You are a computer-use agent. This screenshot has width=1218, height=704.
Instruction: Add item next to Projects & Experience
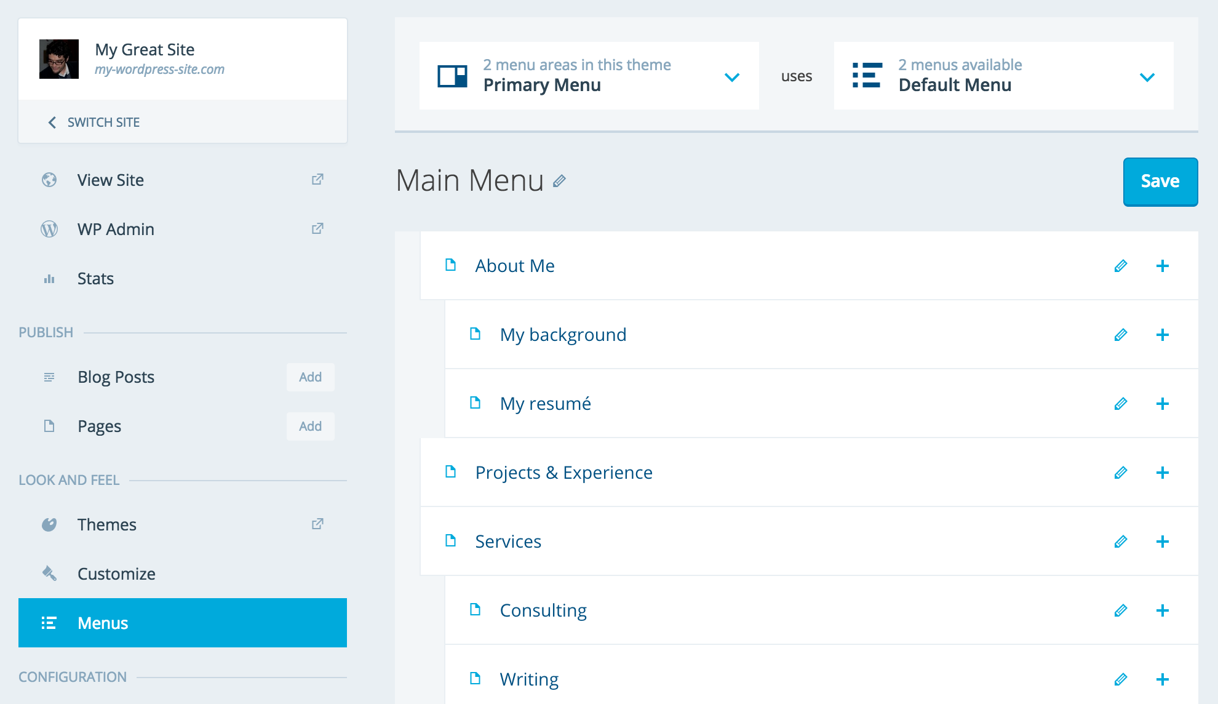click(1162, 473)
